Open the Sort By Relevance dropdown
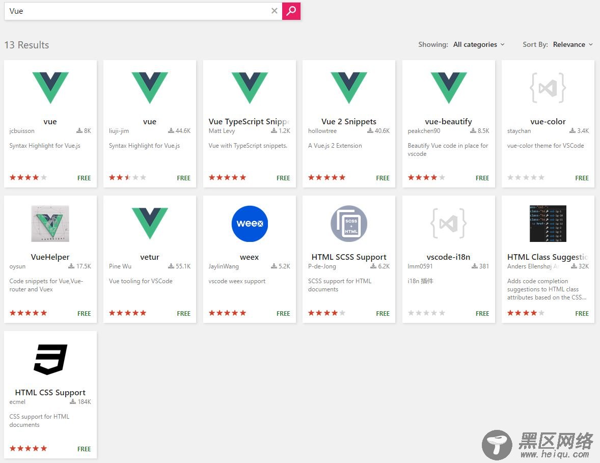This screenshot has width=600, height=463. [573, 44]
